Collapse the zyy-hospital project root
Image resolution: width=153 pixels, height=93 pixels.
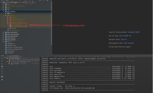point(1,2)
